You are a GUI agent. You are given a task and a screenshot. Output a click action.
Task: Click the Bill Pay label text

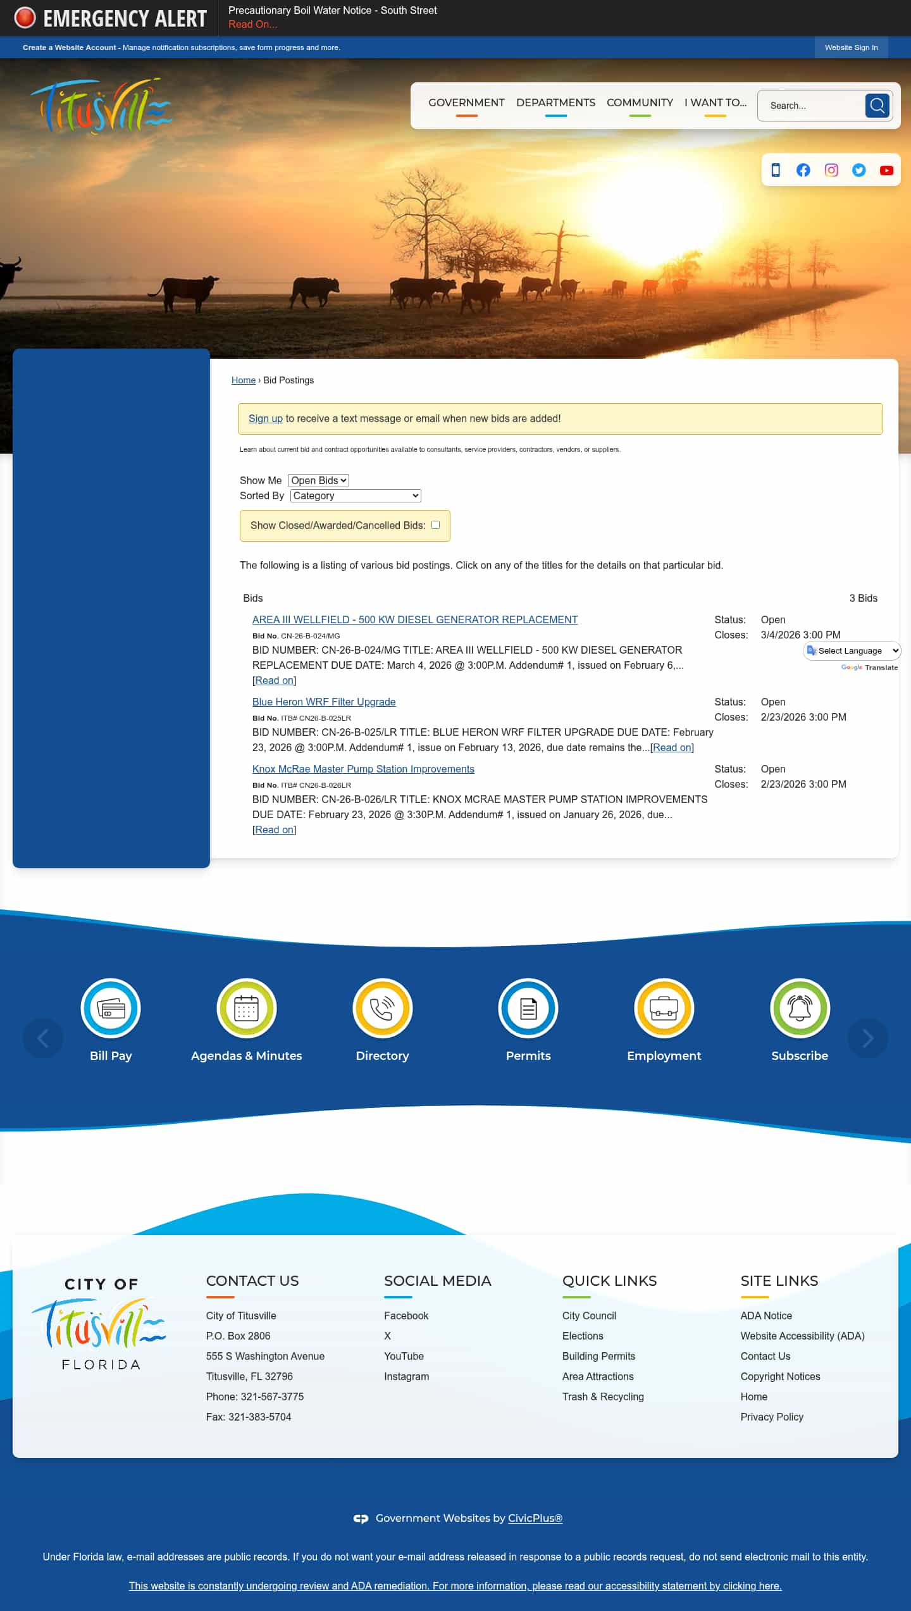point(111,1055)
